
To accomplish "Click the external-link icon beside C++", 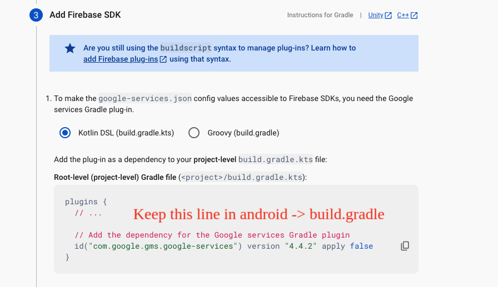I will tap(414, 16).
